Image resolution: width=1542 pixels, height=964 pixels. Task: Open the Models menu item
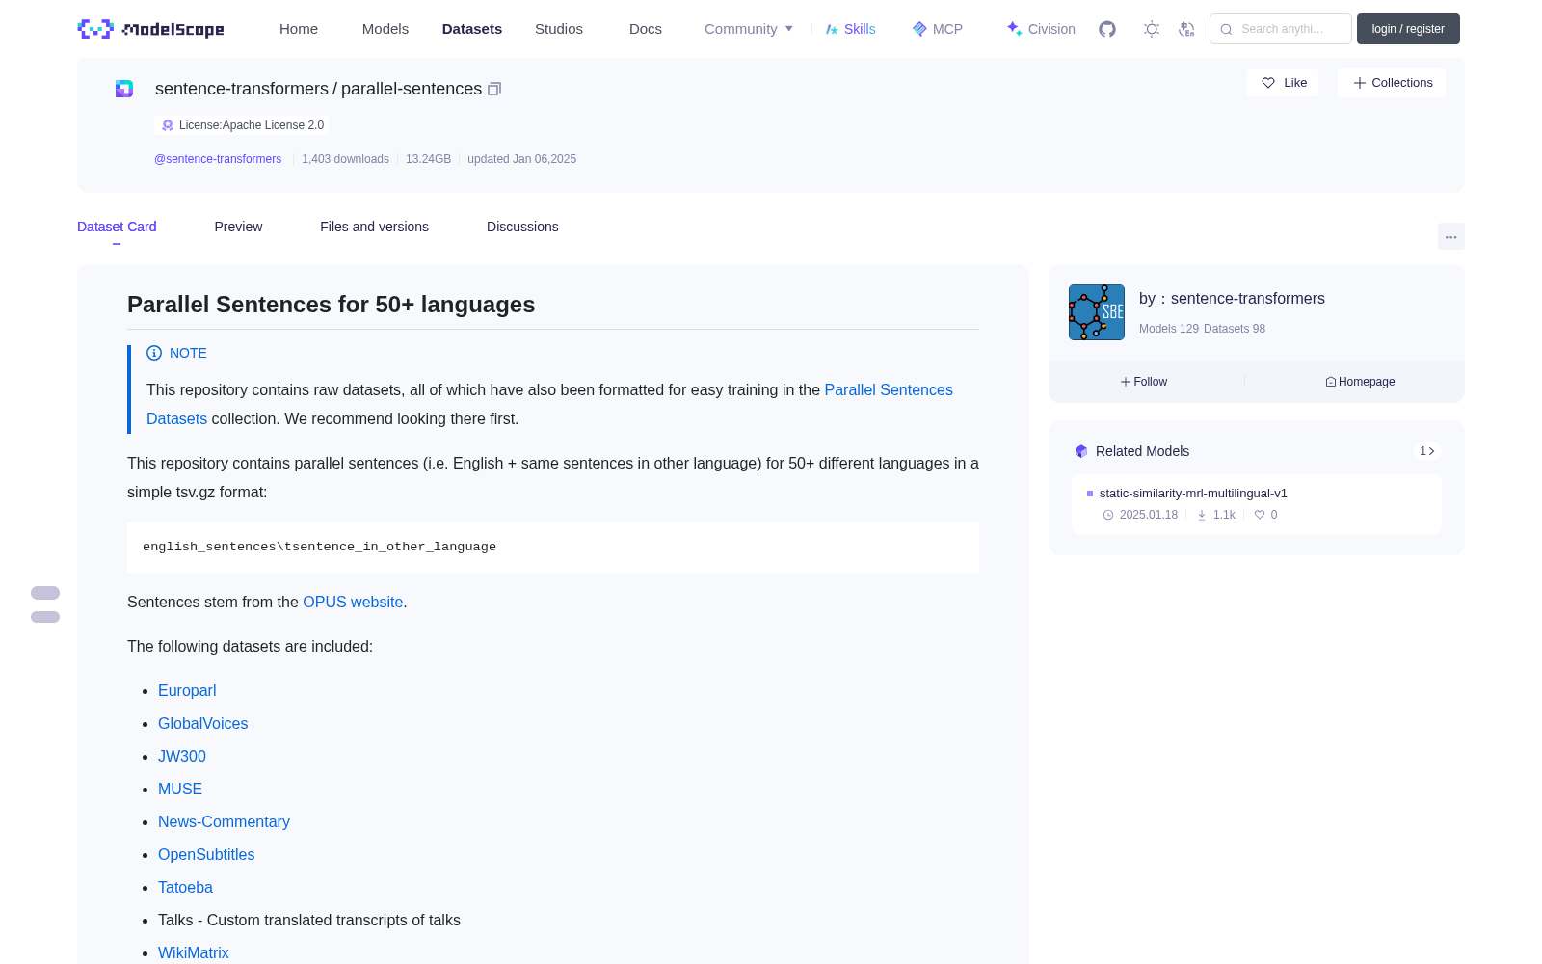pos(385,29)
